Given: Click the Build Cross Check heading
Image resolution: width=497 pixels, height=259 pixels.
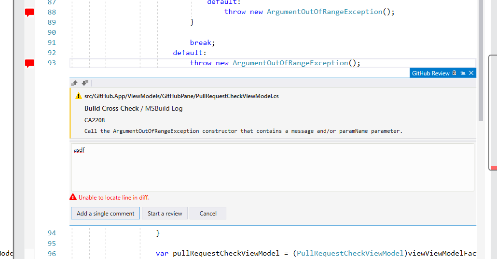Looking at the screenshot, I should tap(111, 109).
